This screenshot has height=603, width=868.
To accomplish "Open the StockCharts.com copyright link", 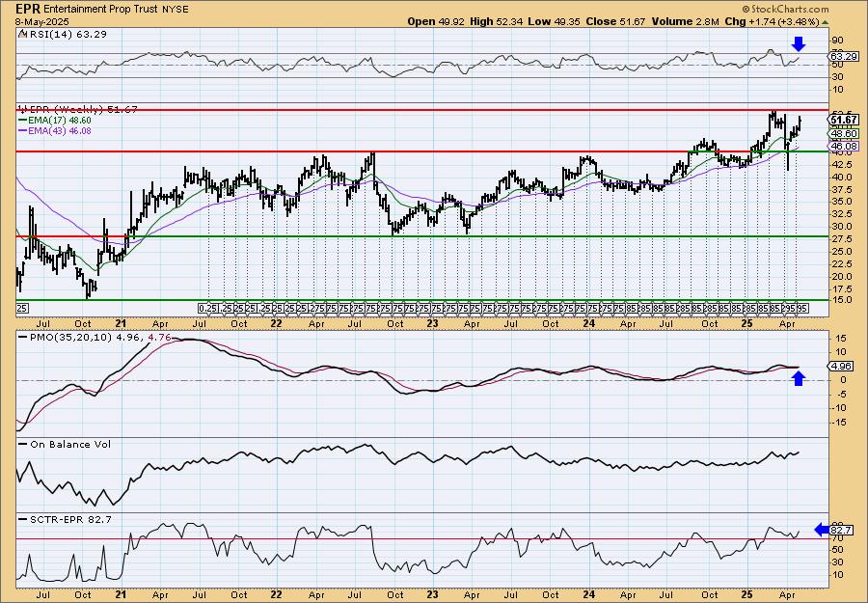I will click(785, 9).
